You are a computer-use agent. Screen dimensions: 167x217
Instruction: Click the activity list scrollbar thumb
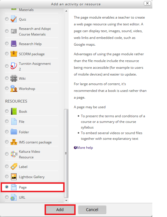[66, 154]
